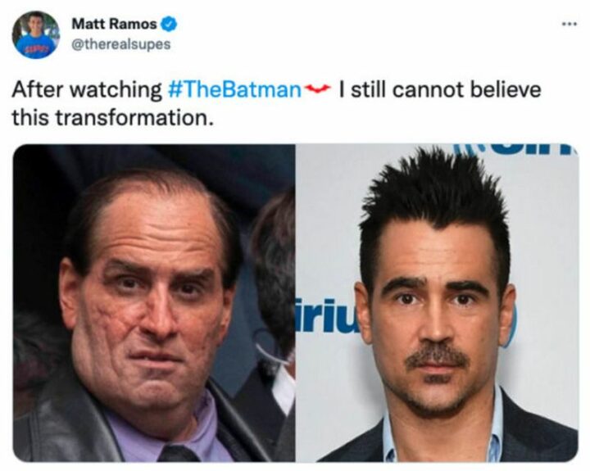Open the right photo of the spiky-haired man
590x471 pixels.
coord(436,303)
